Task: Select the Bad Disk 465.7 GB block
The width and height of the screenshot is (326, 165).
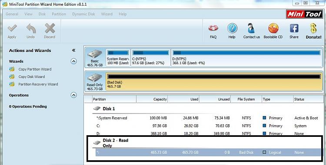Action: point(214,81)
